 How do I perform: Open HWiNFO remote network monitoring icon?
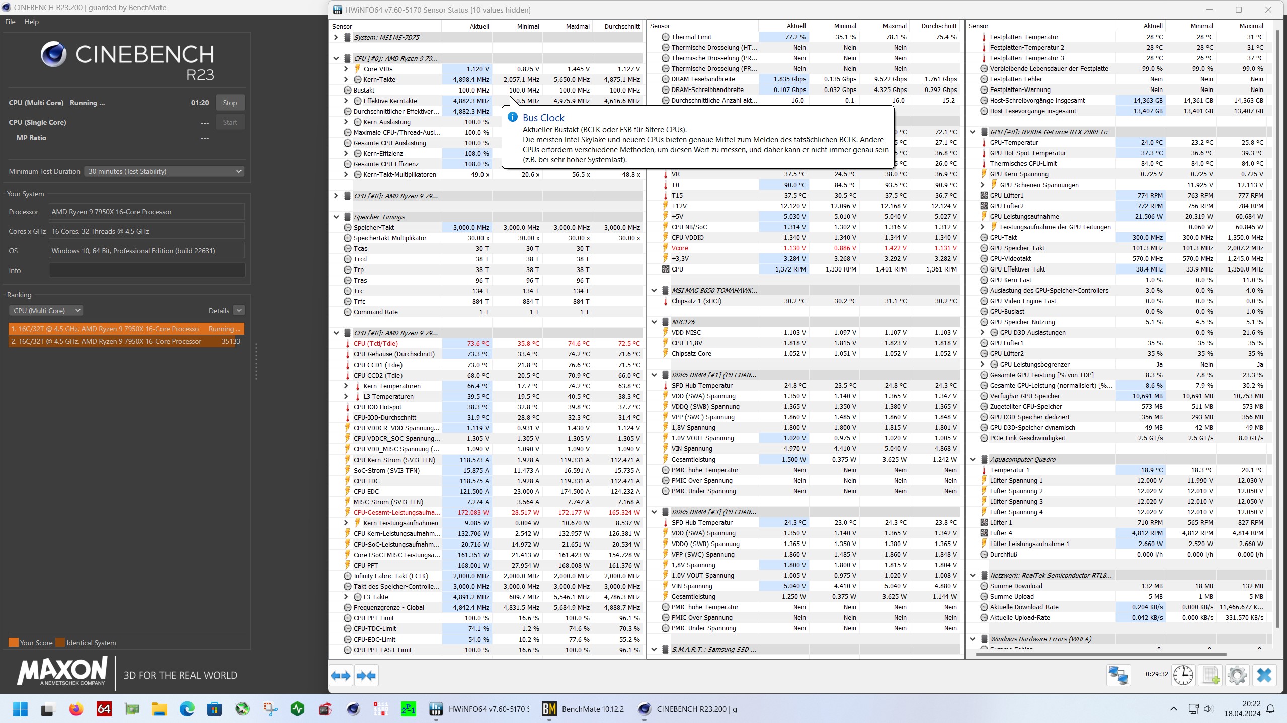coord(1118,675)
